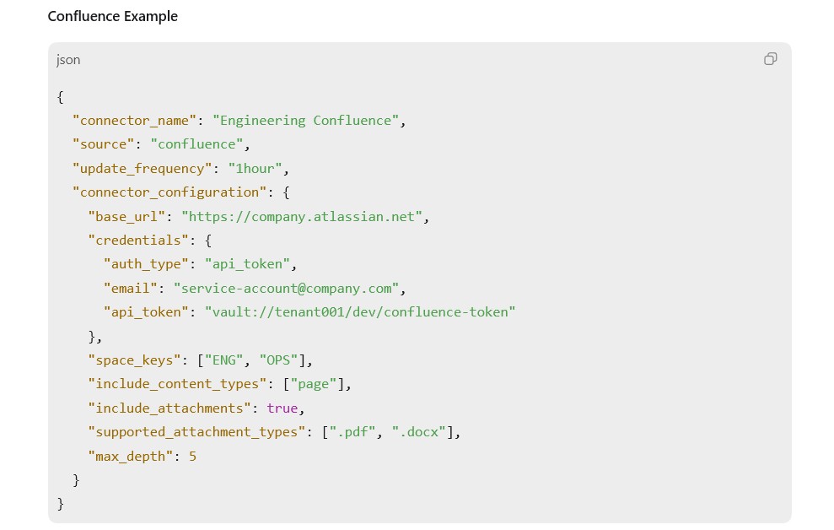Click the "space_keys" key
This screenshot has width=834, height=530.
(135, 360)
